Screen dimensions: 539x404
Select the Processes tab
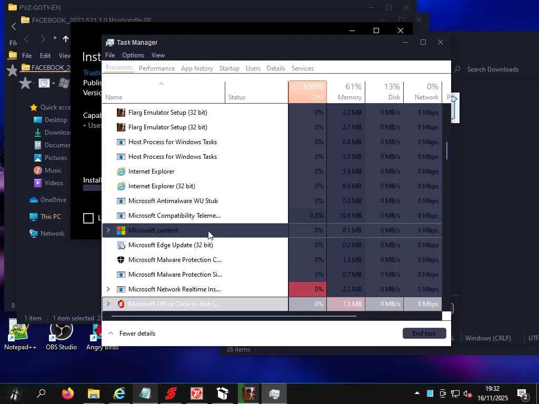(119, 68)
